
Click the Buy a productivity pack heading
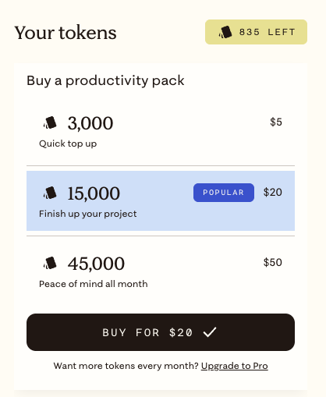(105, 80)
